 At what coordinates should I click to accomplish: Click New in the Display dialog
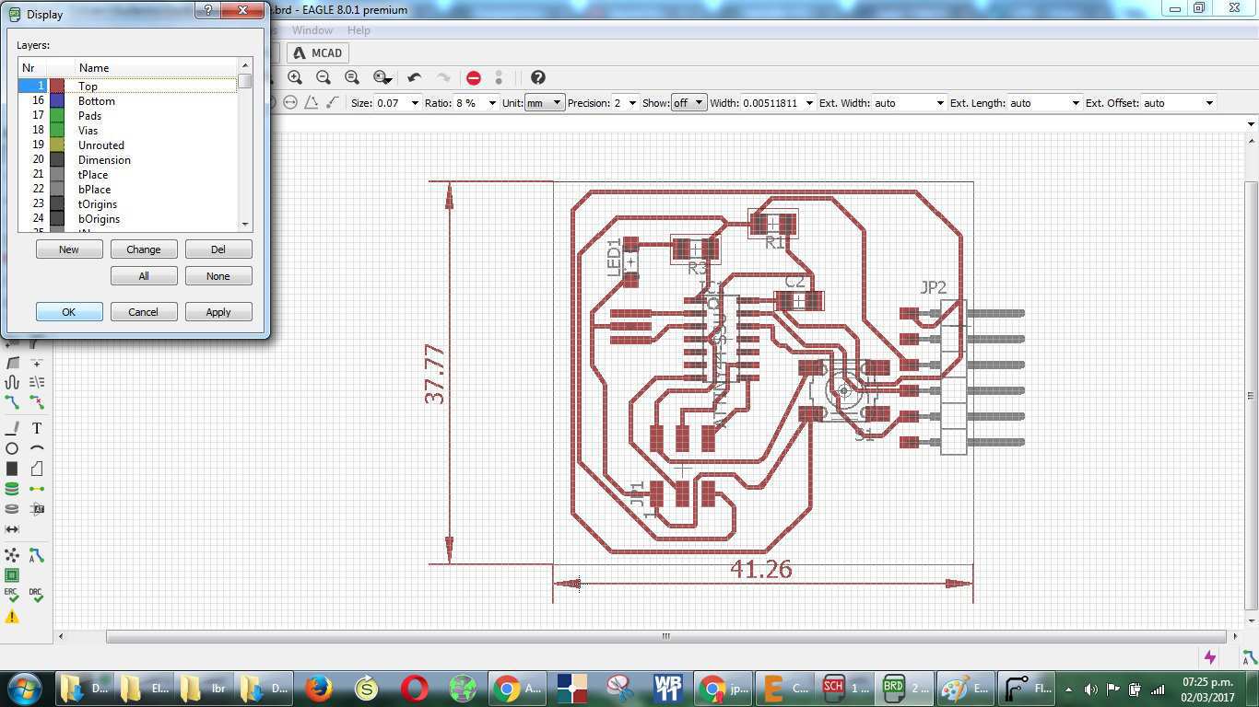pos(69,249)
